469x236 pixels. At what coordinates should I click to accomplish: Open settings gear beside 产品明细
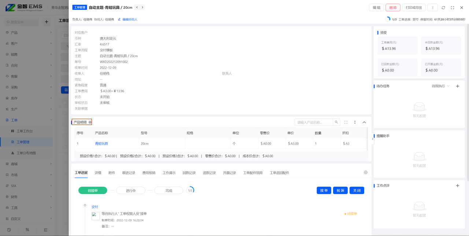point(90,122)
